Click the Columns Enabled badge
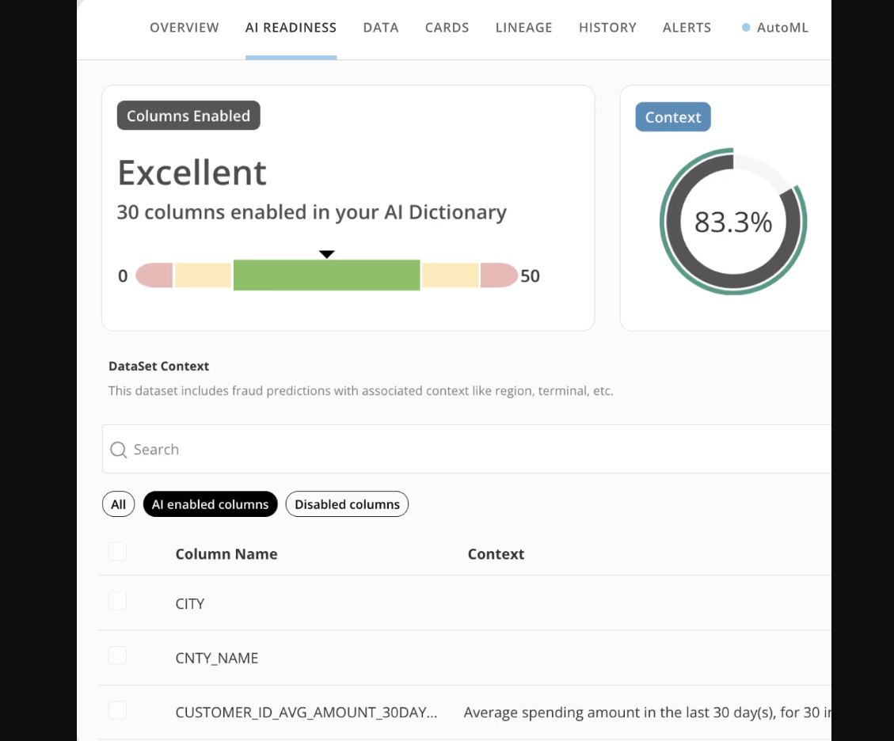The width and height of the screenshot is (894, 741). [188, 116]
